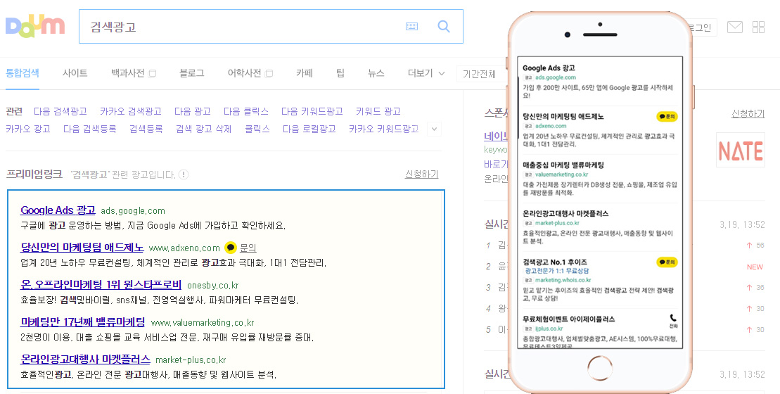Image resolution: width=780 pixels, height=394 pixels.
Task: Open the 기간전체 period dropdown
Action: point(480,74)
